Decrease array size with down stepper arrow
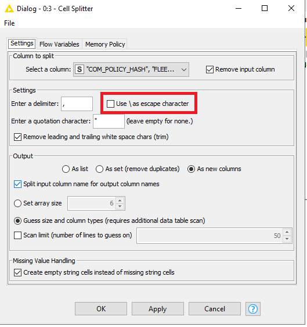 tap(120, 206)
